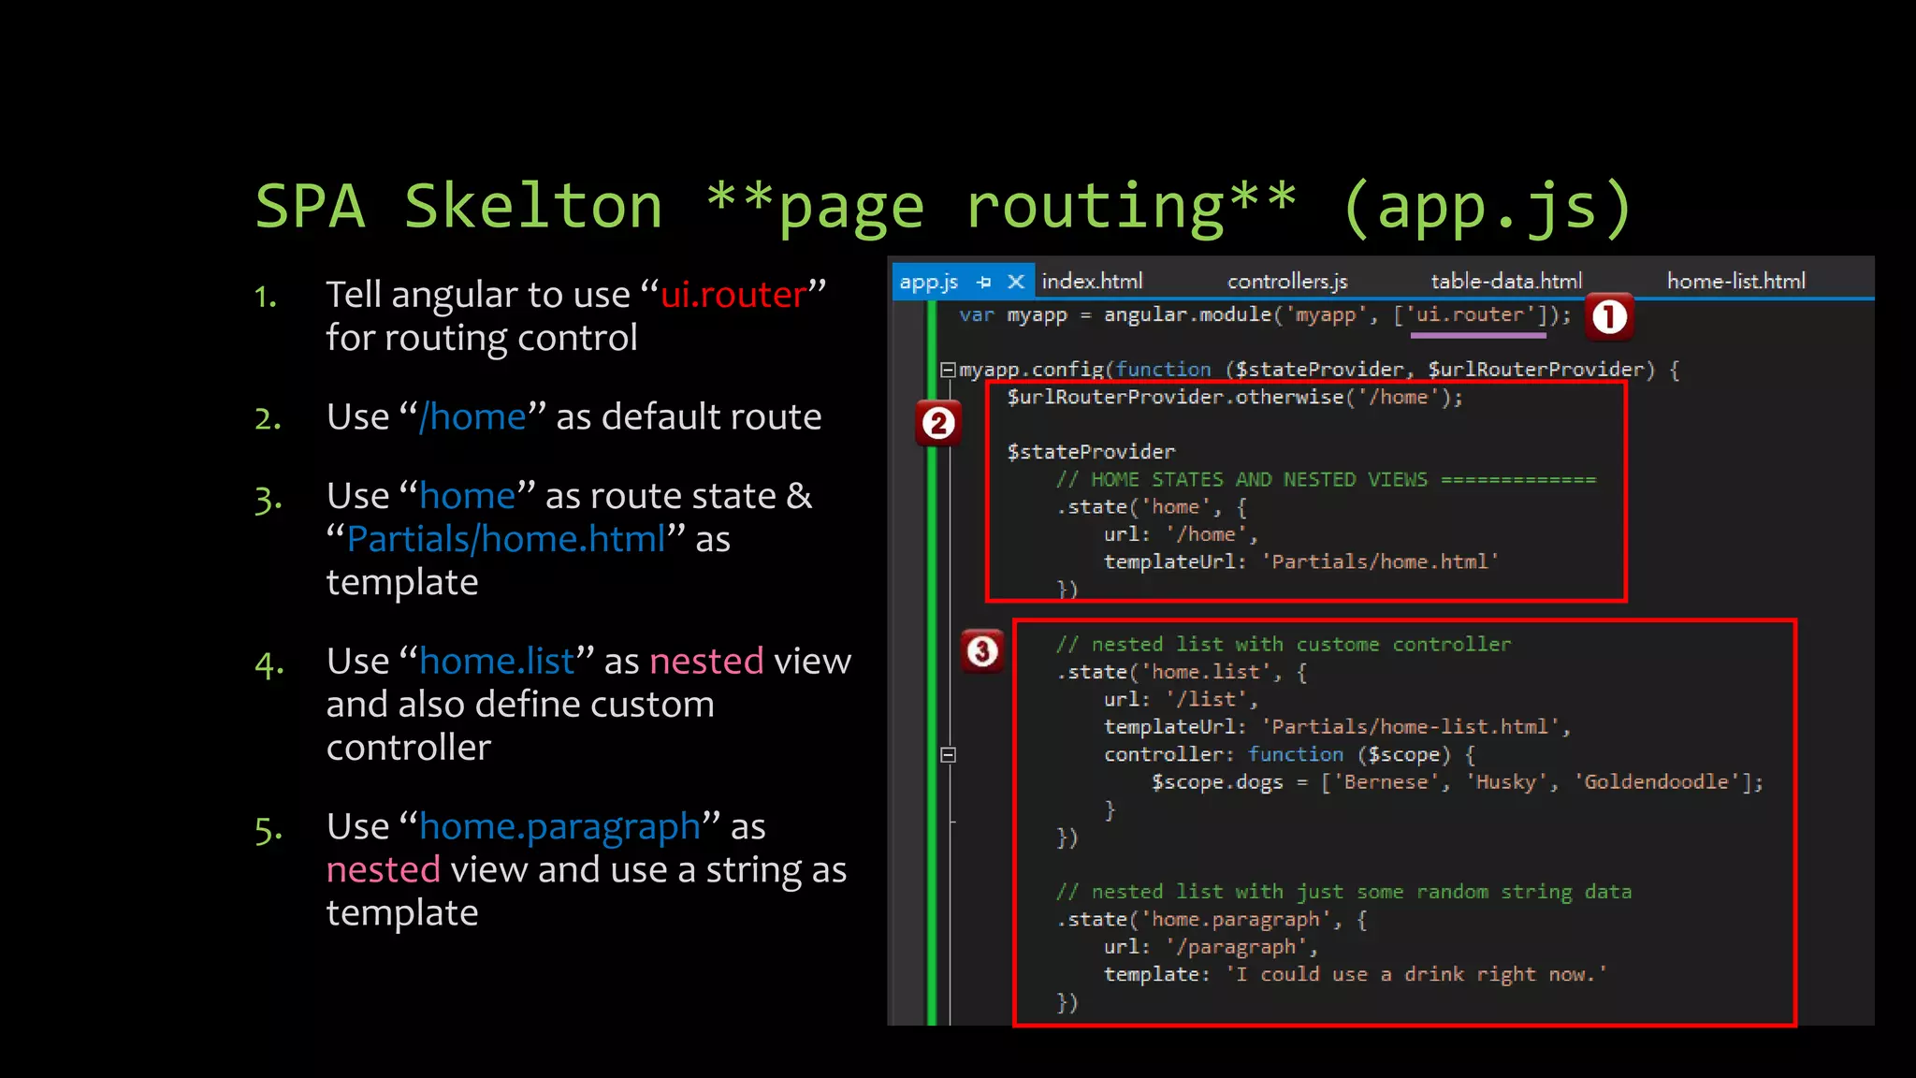
Task: Switch to home-list.html tab
Action: (x=1735, y=282)
